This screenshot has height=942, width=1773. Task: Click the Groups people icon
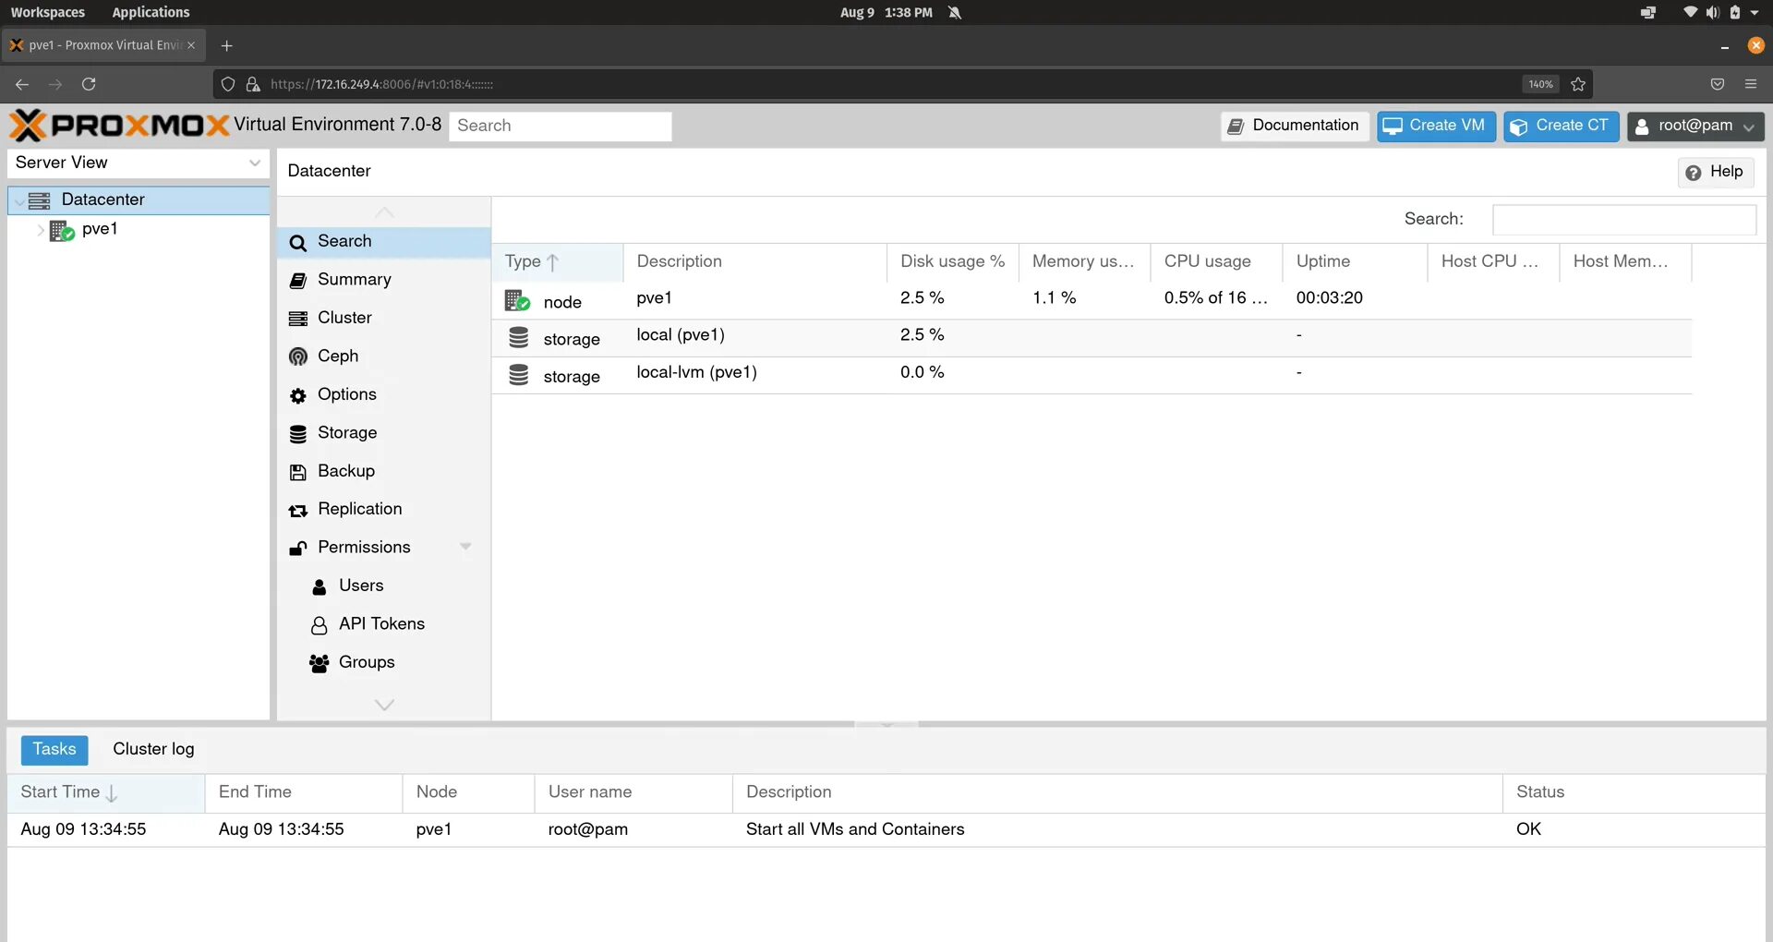pos(320,663)
